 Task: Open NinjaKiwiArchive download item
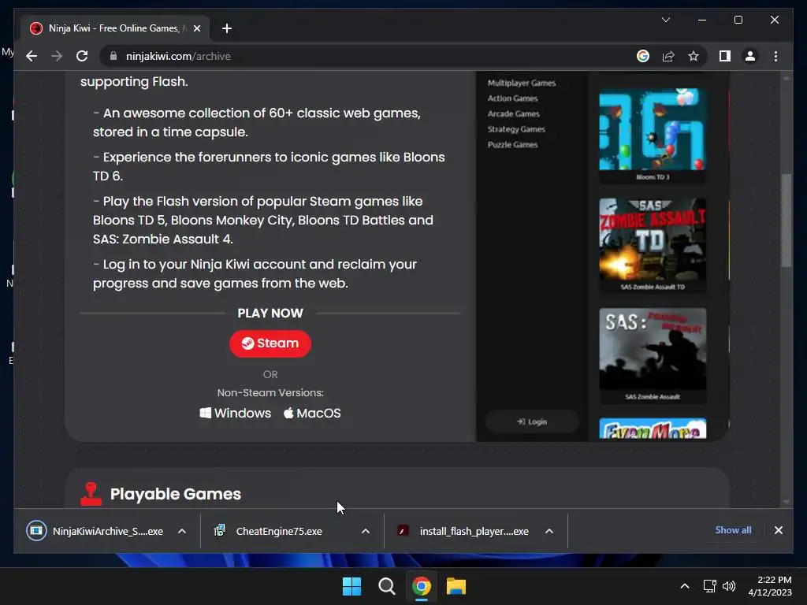[x=95, y=531]
